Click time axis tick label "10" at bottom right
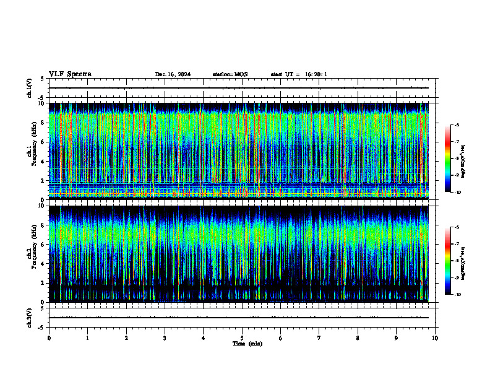Image resolution: width=490 pixels, height=379 pixels. coord(435,338)
